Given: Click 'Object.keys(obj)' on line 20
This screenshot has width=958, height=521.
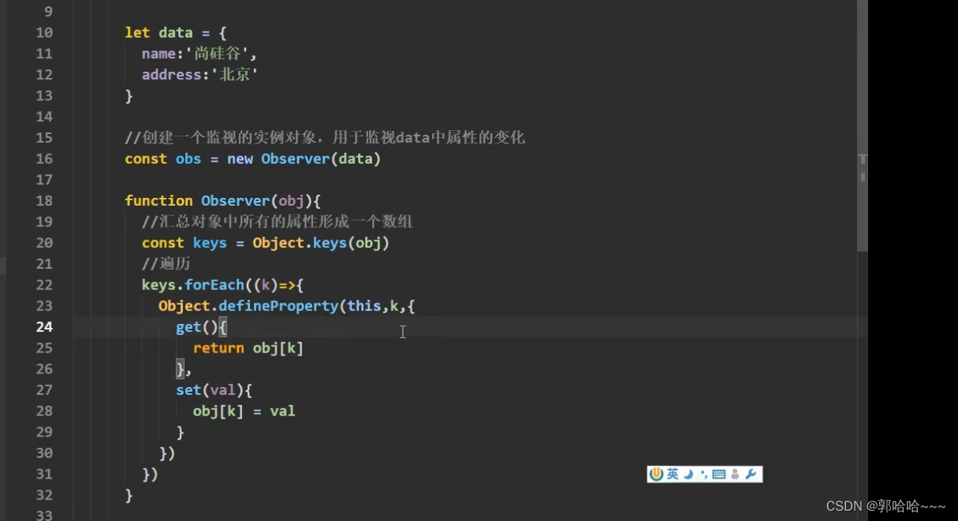Looking at the screenshot, I should pyautogui.click(x=321, y=243).
